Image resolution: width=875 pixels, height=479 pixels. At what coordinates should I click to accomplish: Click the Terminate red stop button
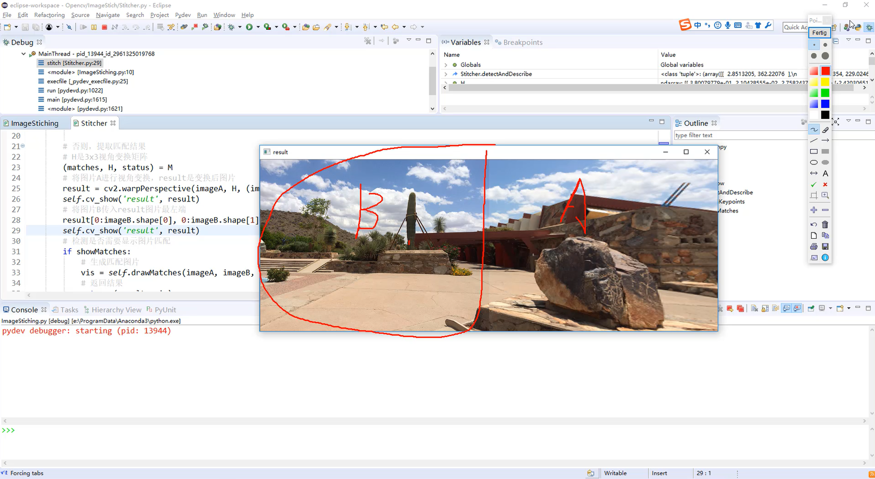point(104,27)
